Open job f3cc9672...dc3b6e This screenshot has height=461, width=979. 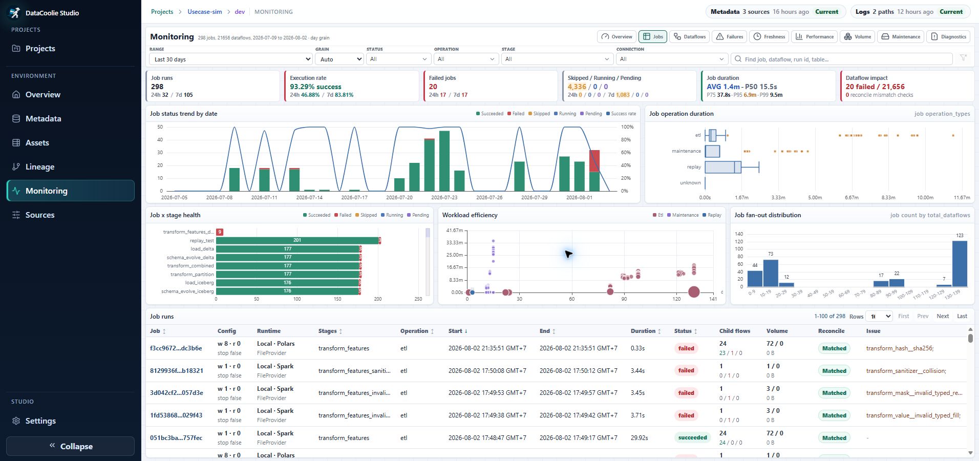coord(176,348)
